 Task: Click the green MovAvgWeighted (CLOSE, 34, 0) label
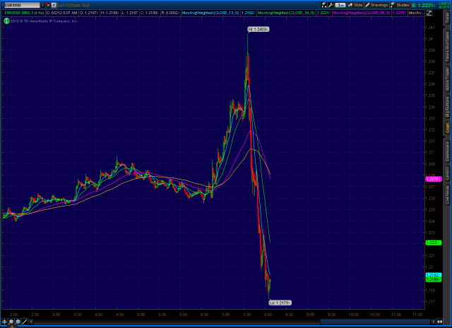pos(286,13)
